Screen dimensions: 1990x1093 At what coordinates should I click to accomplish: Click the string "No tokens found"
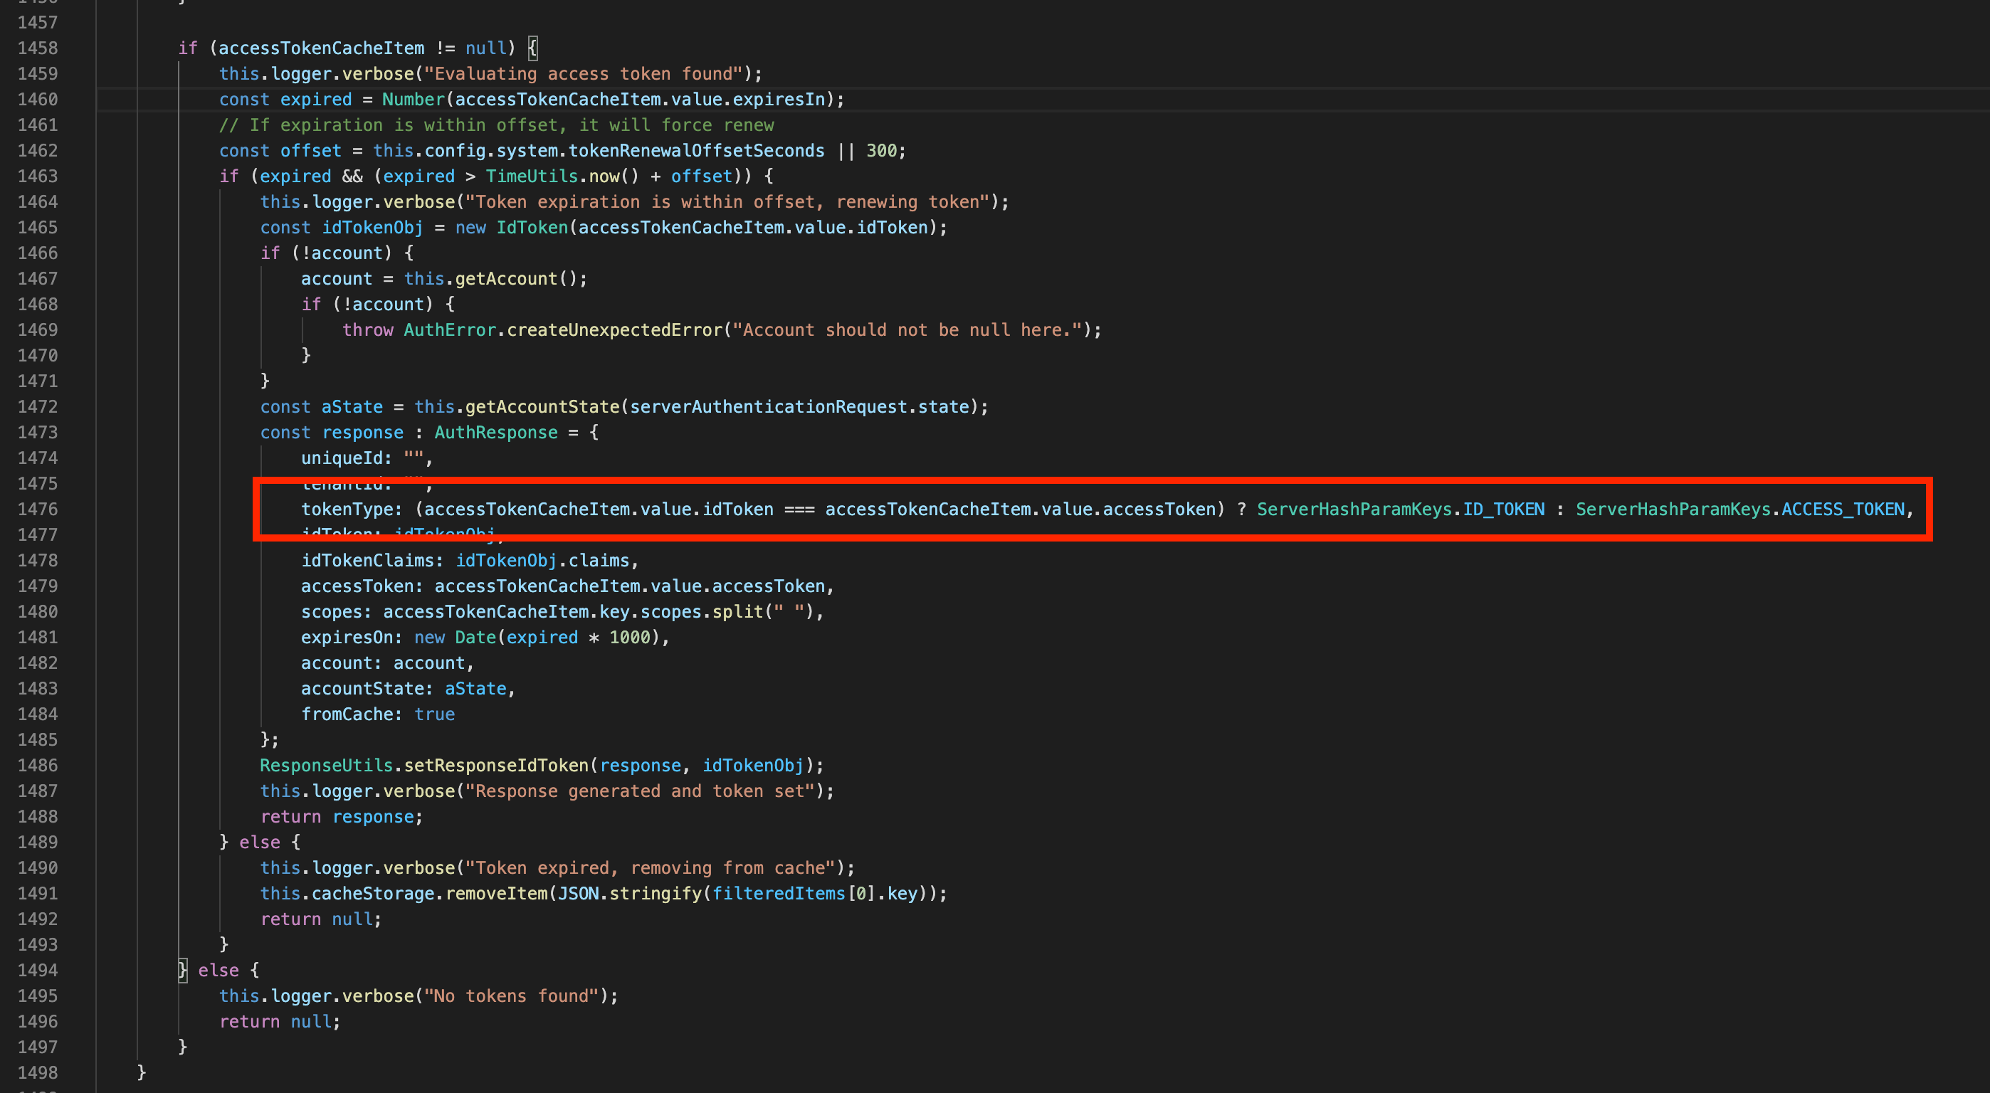tap(514, 996)
